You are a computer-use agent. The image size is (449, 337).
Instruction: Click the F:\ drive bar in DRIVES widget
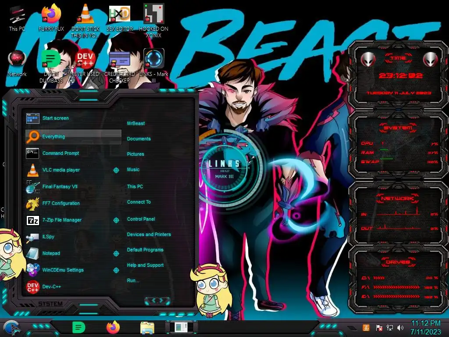coord(399,287)
